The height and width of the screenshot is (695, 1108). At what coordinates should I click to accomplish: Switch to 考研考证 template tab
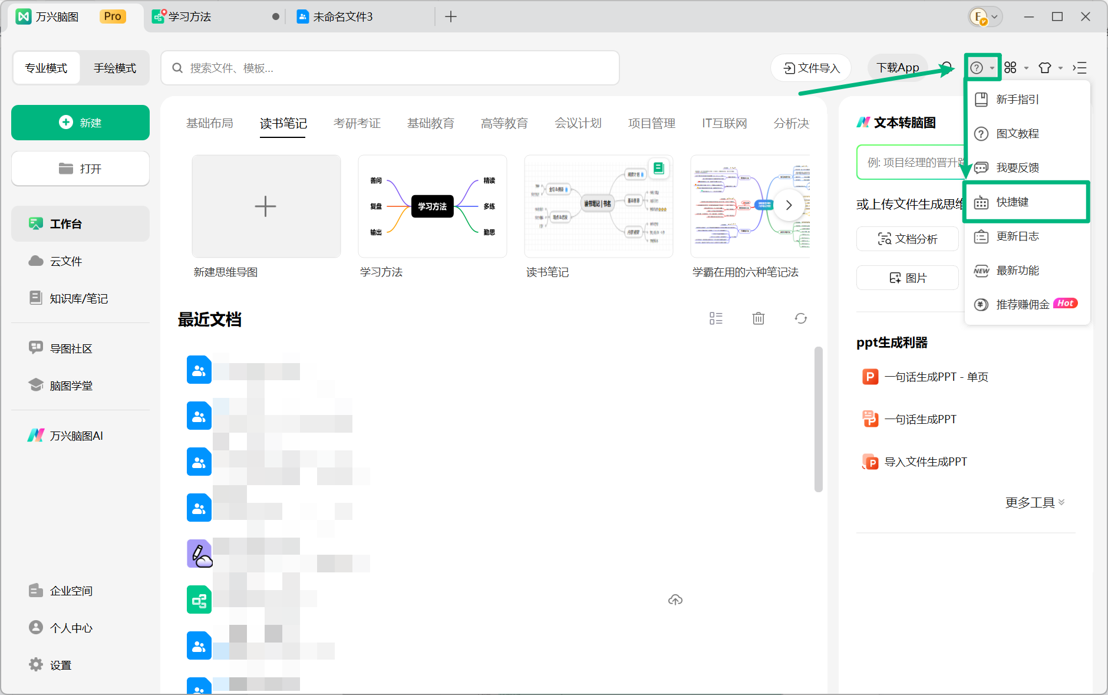point(357,123)
